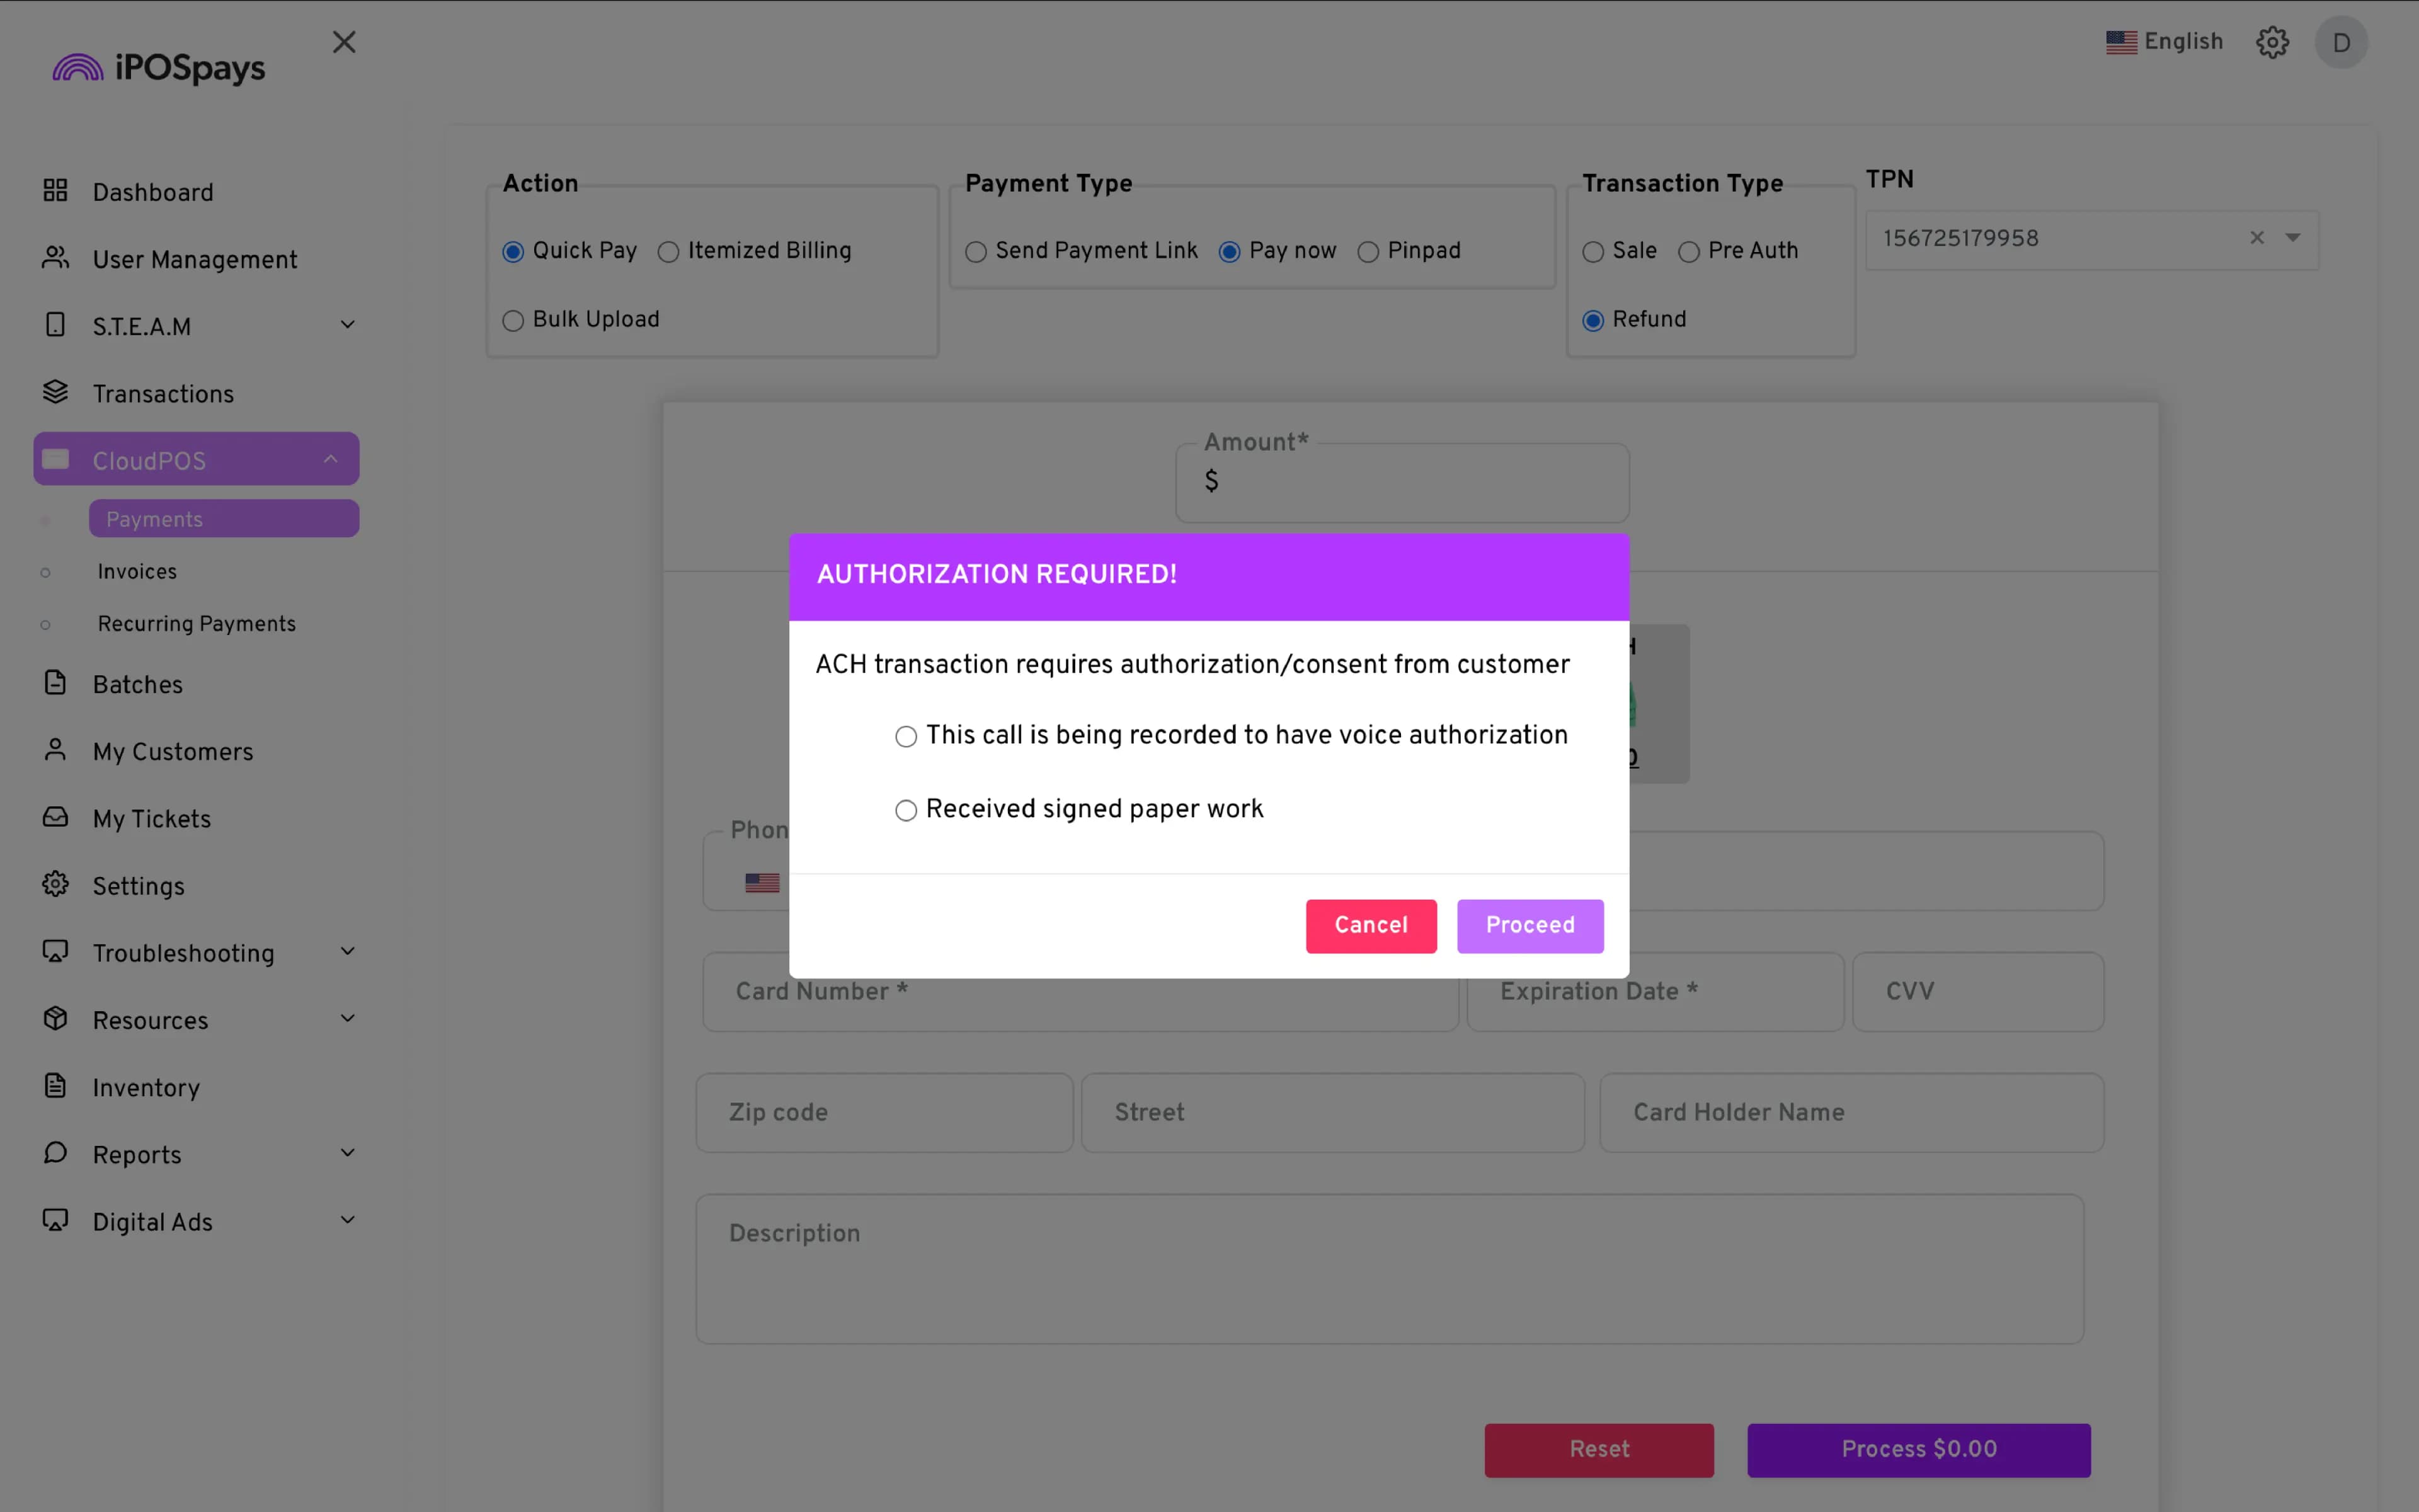Click the Dashboard grid icon
The width and height of the screenshot is (2419, 1512).
point(56,191)
